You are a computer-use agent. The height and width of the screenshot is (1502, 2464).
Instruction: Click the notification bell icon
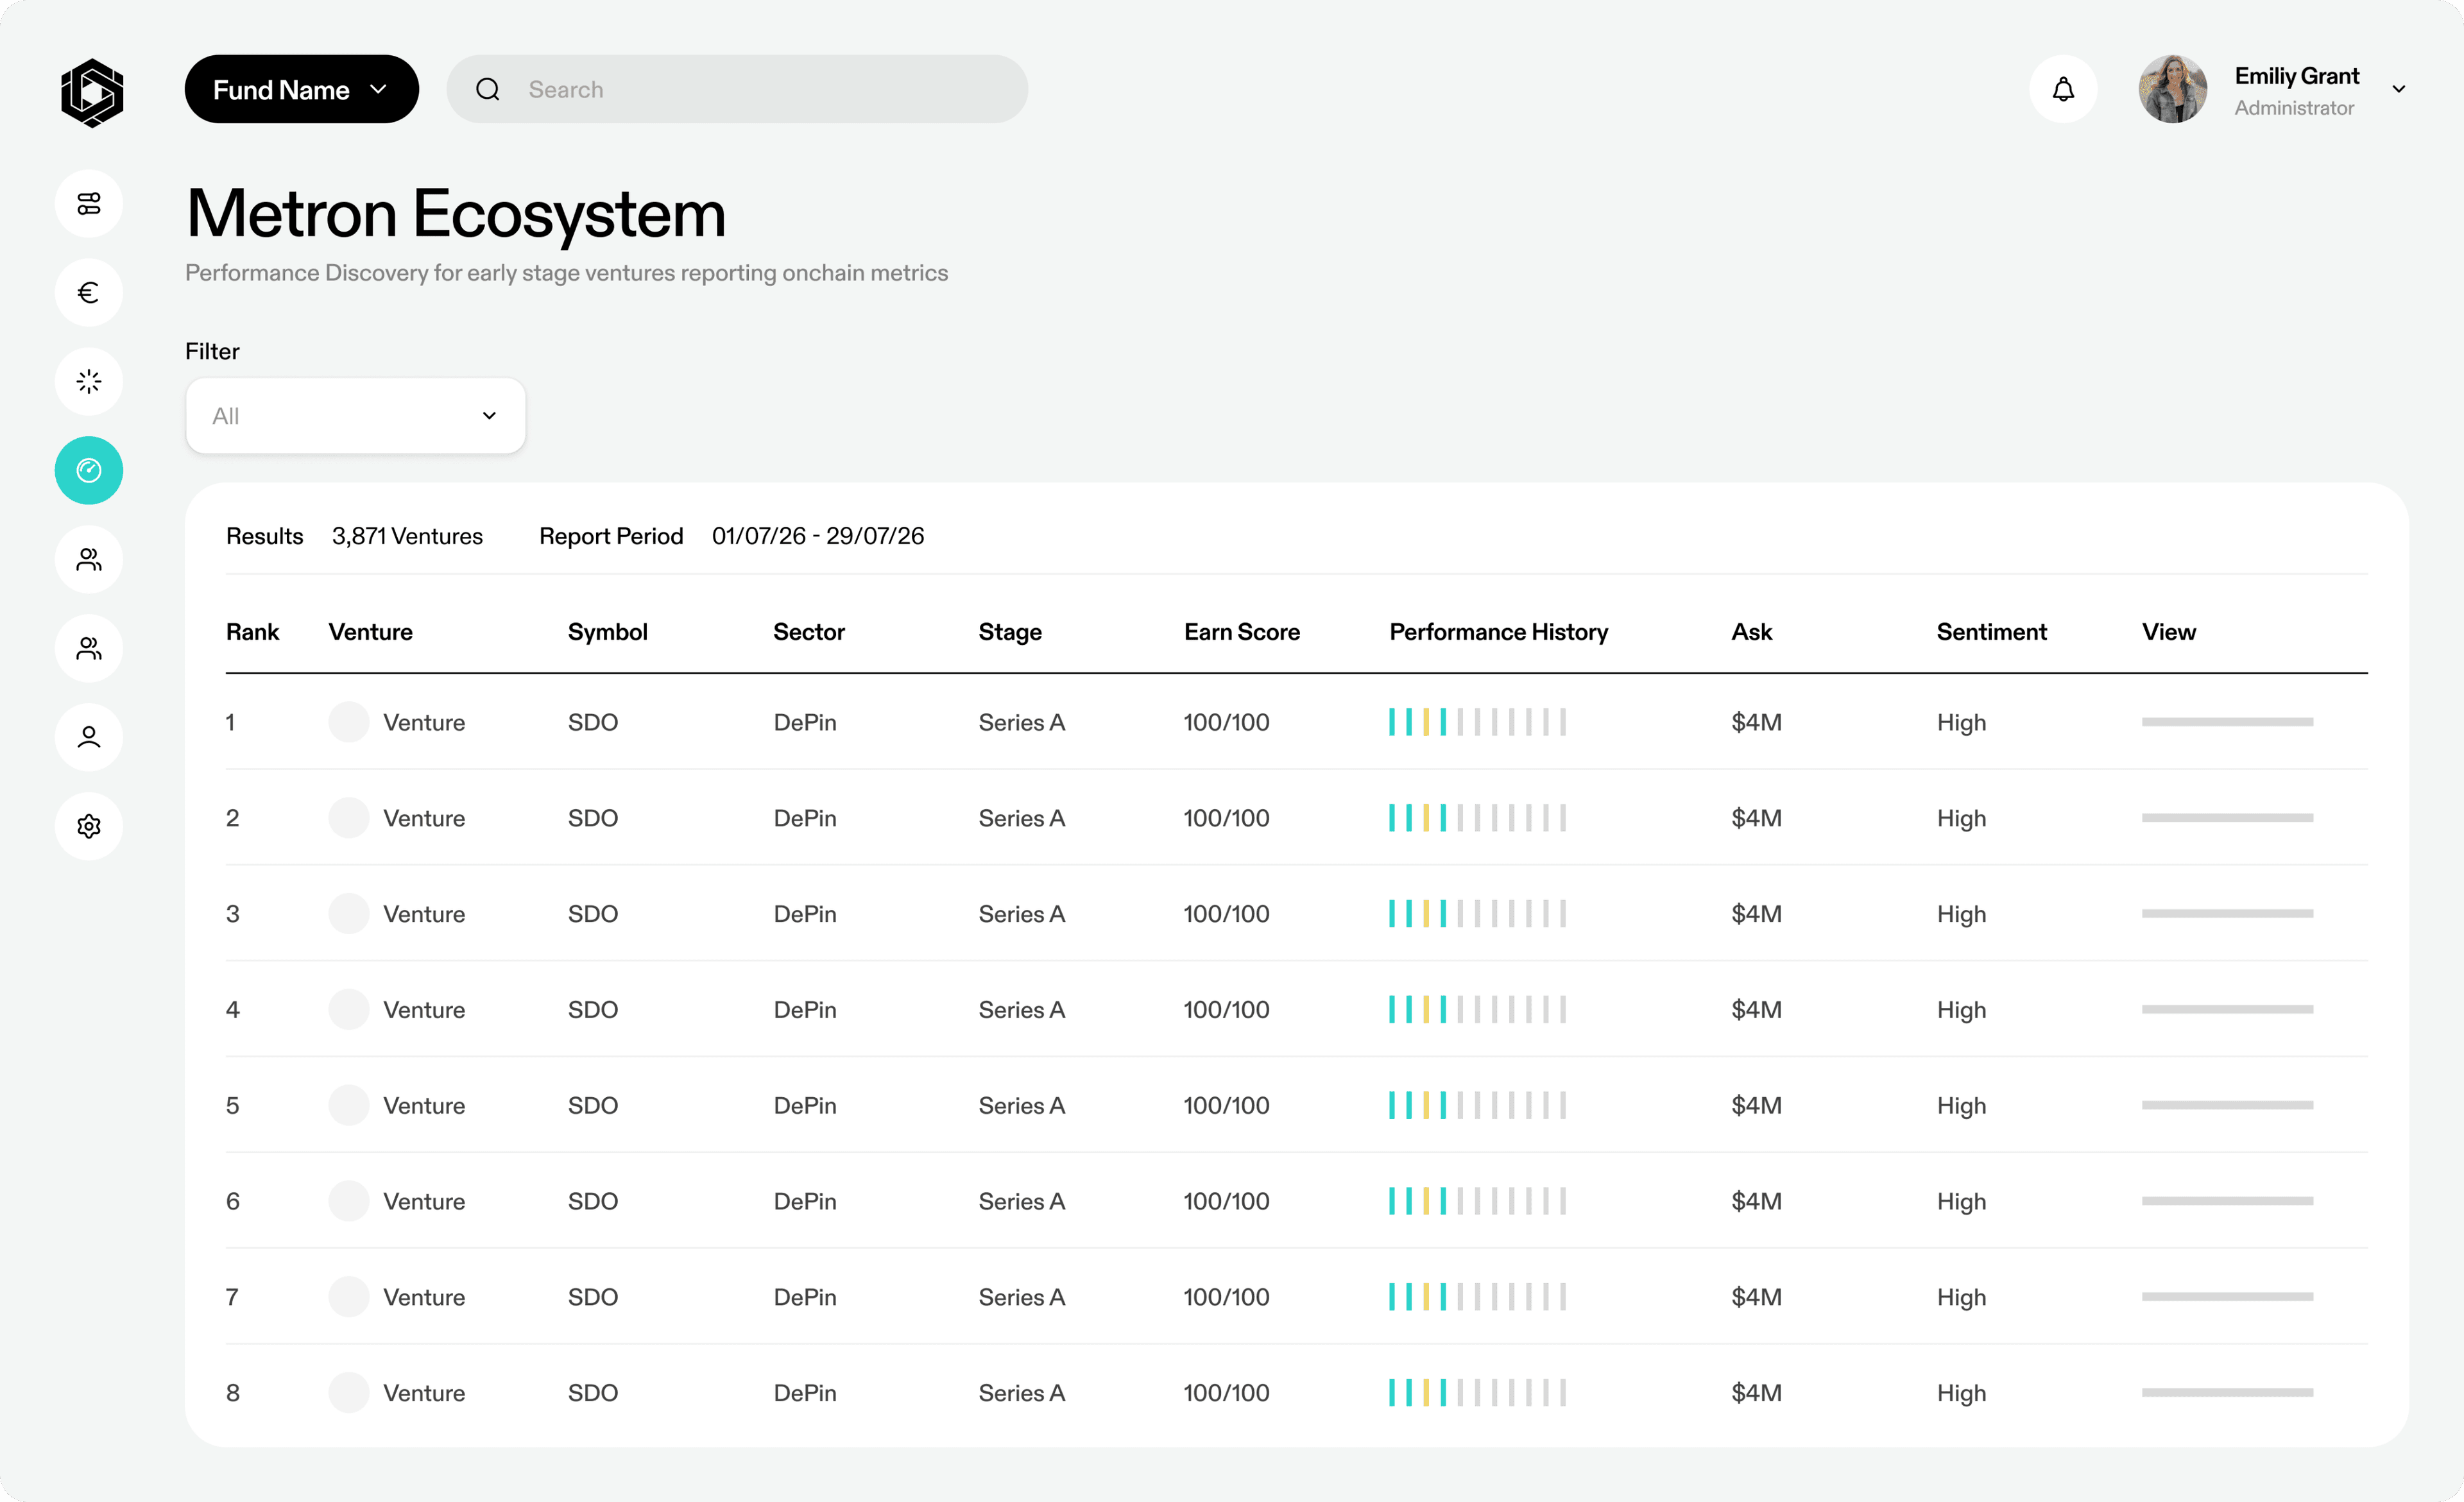(2063, 90)
